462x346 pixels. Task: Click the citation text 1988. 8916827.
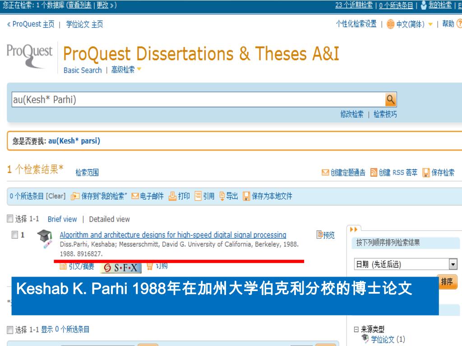pos(81,254)
